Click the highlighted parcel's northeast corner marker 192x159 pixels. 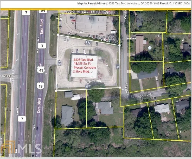point(120,45)
